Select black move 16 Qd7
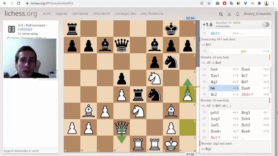The width and height of the screenshot is (278, 156). (255, 82)
